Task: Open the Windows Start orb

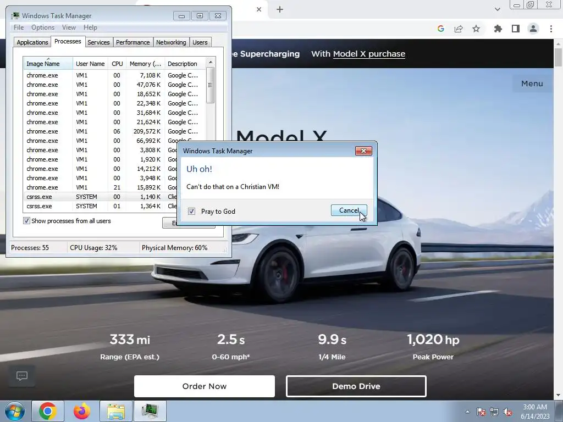Action: [x=15, y=411]
